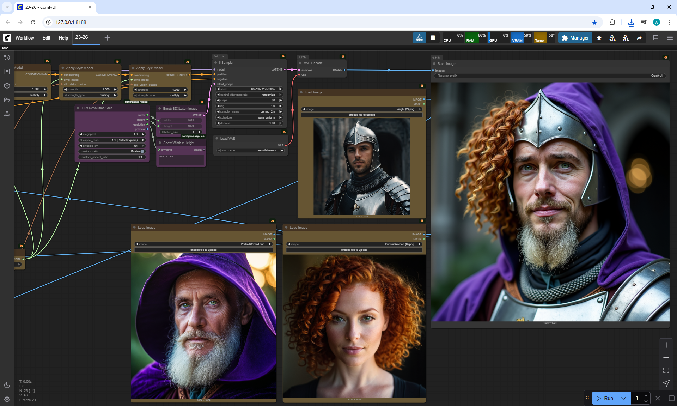This screenshot has height=406, width=677.
Task: Toggle custom_ratio Enable switch
Action: click(142, 151)
